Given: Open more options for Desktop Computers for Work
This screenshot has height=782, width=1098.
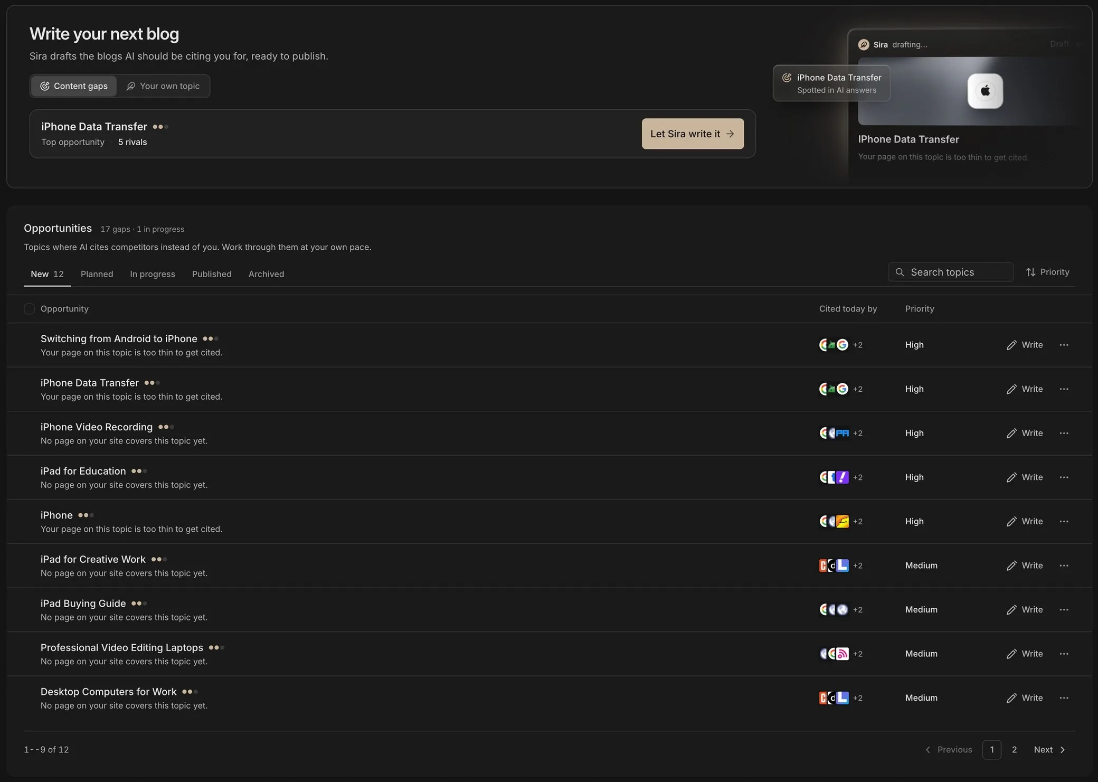Looking at the screenshot, I should 1064,698.
